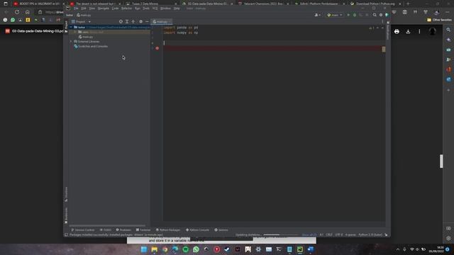The width and height of the screenshot is (454, 255).
Task: Open the Python Packages tool window
Action: pos(168,229)
